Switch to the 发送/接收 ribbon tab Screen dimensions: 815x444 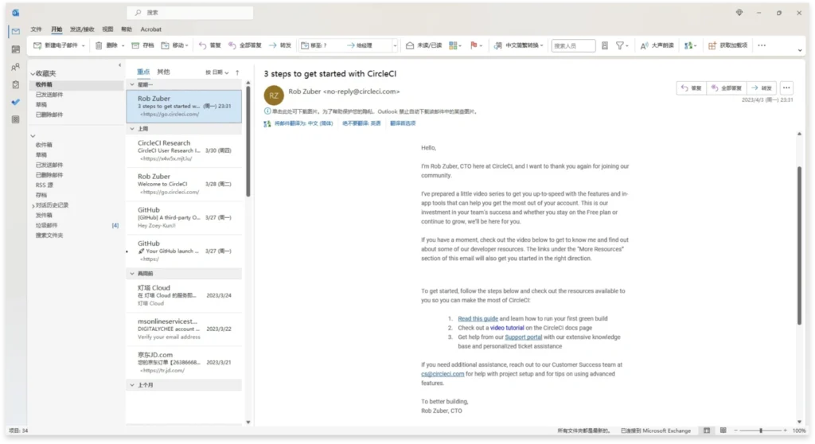point(82,29)
